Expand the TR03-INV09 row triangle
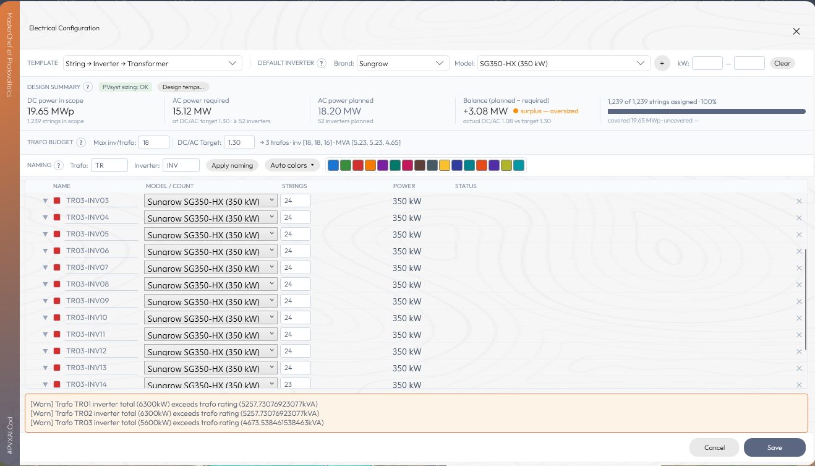The height and width of the screenshot is (466, 815). [45, 301]
